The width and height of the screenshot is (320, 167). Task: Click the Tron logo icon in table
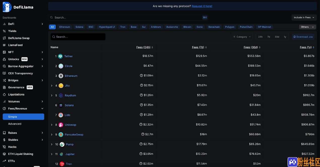62,164
